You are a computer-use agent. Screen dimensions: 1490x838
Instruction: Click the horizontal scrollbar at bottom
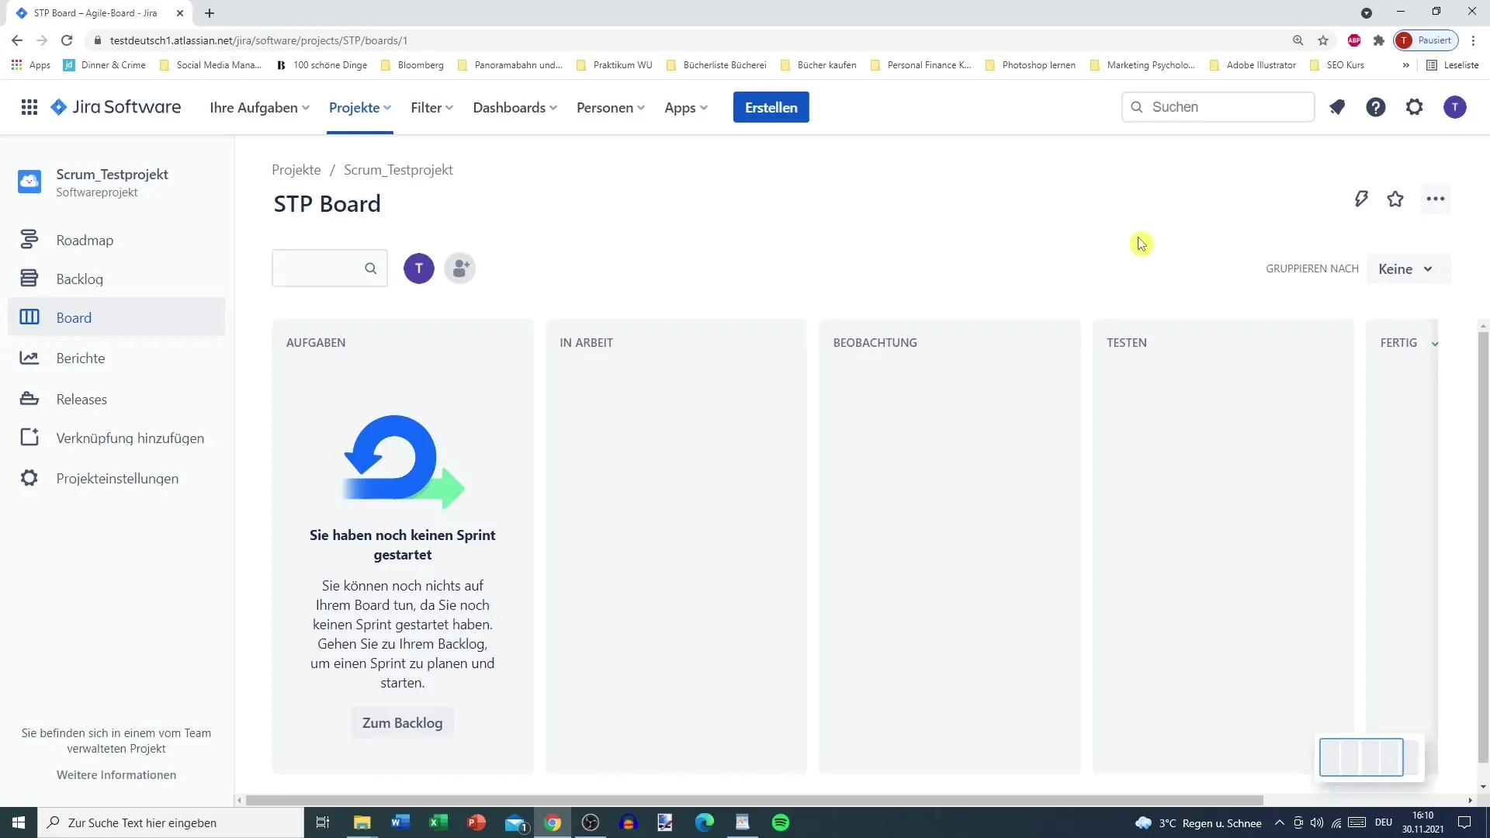pos(754,799)
